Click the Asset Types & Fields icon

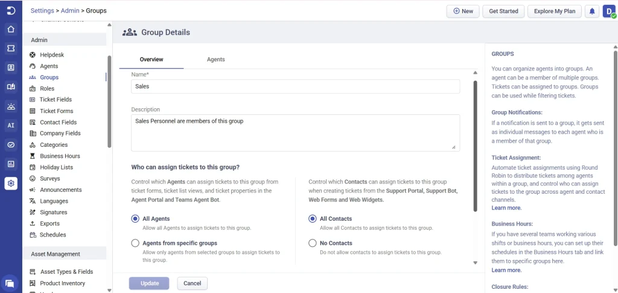[33, 272]
